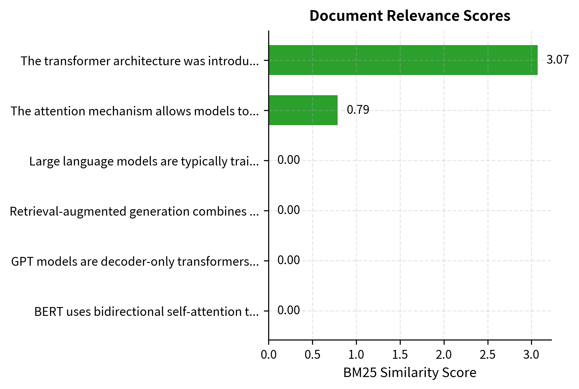Image resolution: width=579 pixels, height=389 pixels.
Task: Click the Large language models document label
Action: 144,161
